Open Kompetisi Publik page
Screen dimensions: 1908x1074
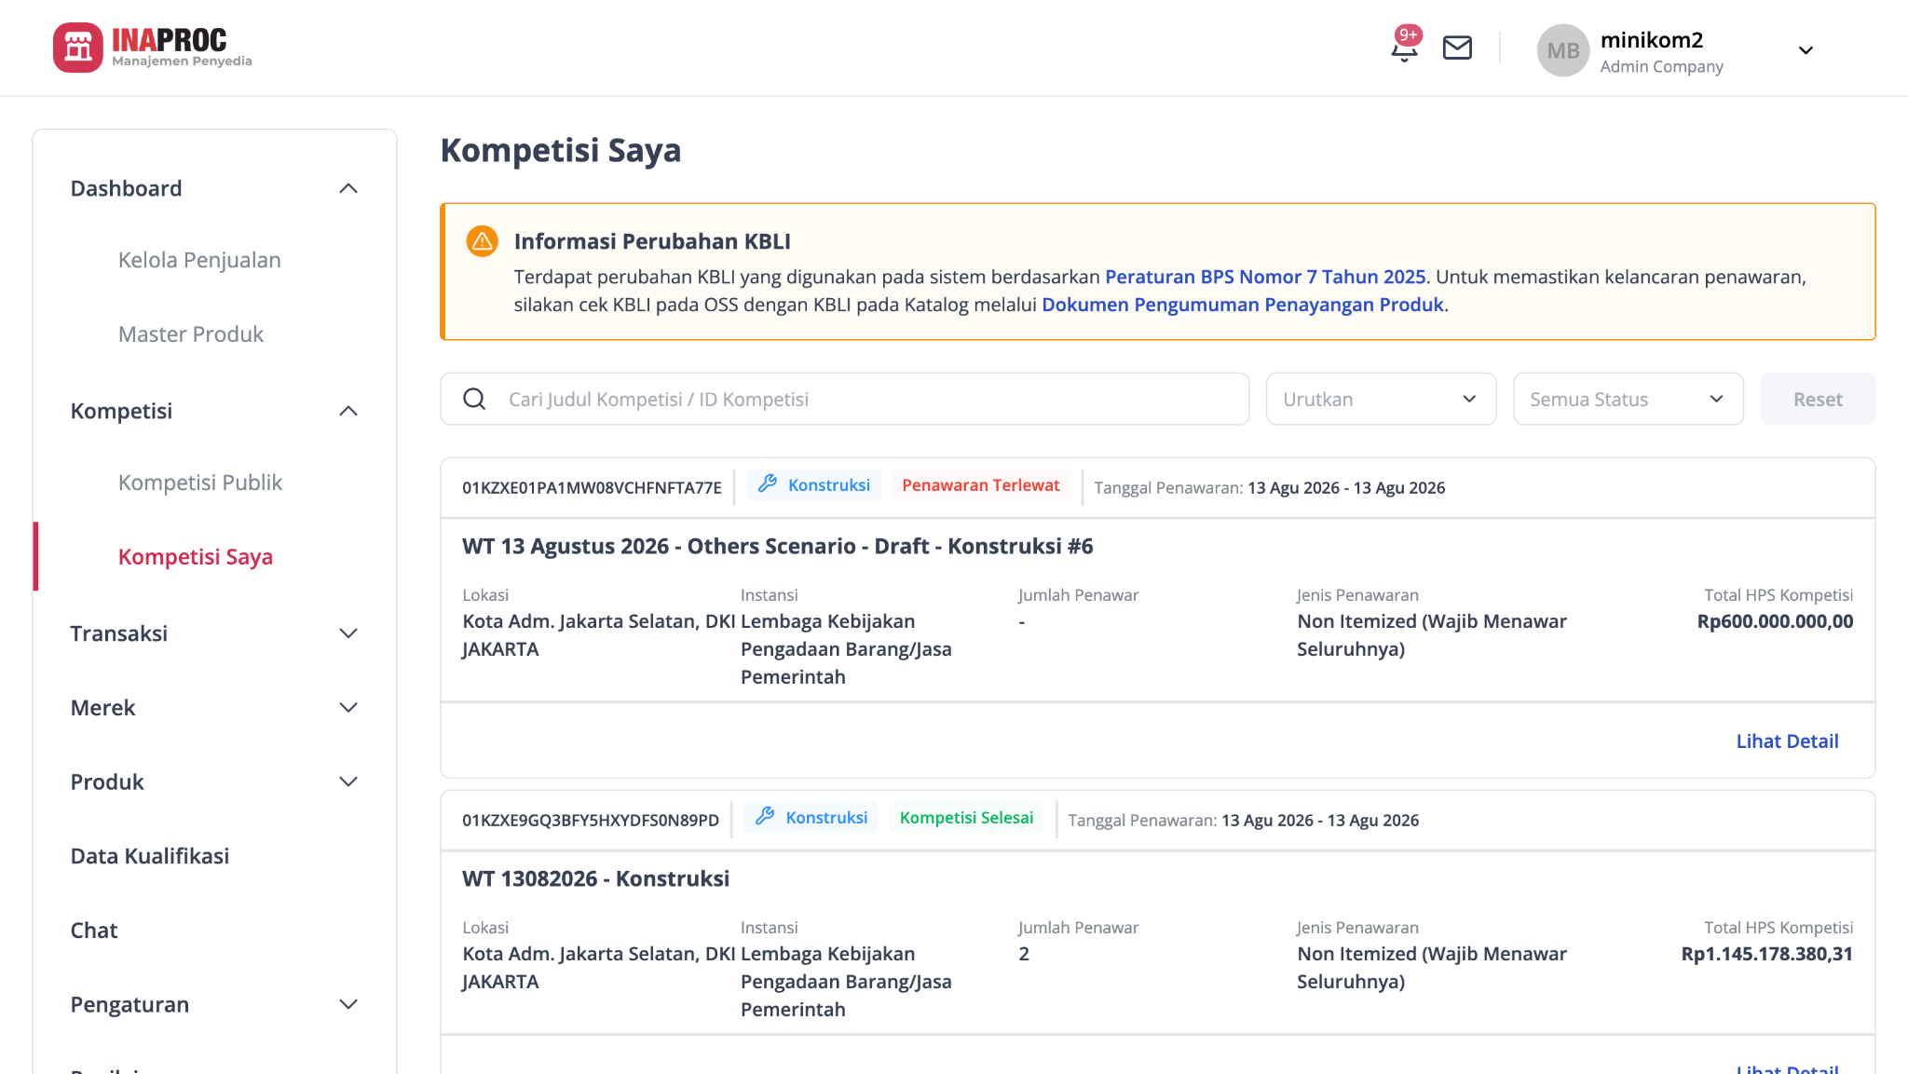pos(200,483)
